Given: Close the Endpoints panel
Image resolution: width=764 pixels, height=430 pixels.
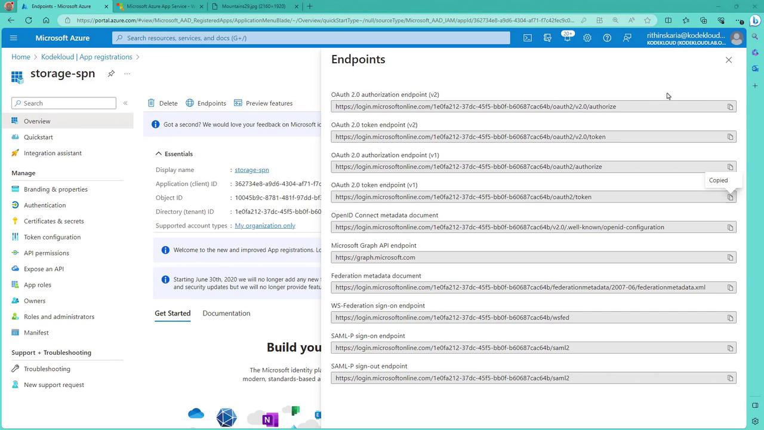Looking at the screenshot, I should (728, 60).
